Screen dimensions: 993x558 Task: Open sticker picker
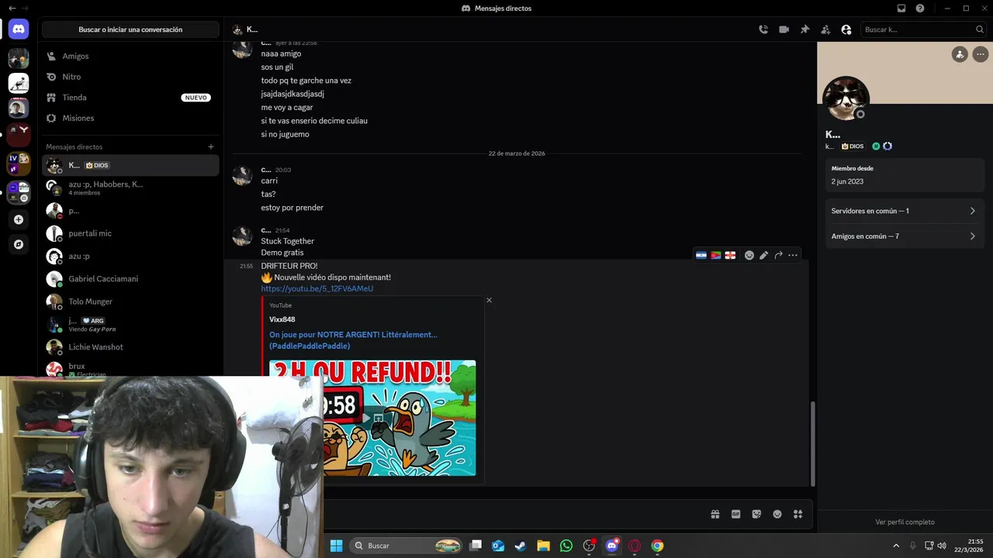(756, 514)
